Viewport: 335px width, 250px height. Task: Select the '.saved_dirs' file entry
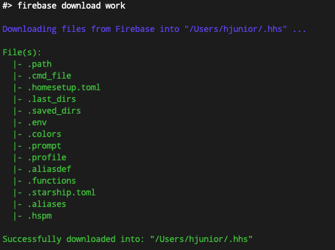(x=54, y=111)
